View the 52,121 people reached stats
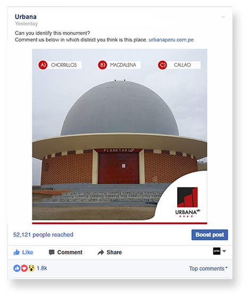 click(x=43, y=235)
